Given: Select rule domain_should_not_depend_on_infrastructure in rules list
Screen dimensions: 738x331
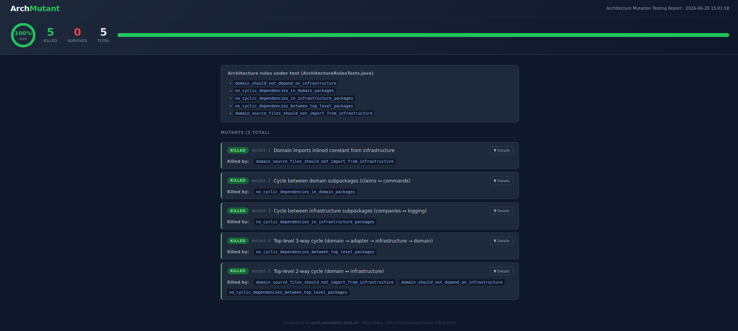Looking at the screenshot, I should click(285, 83).
